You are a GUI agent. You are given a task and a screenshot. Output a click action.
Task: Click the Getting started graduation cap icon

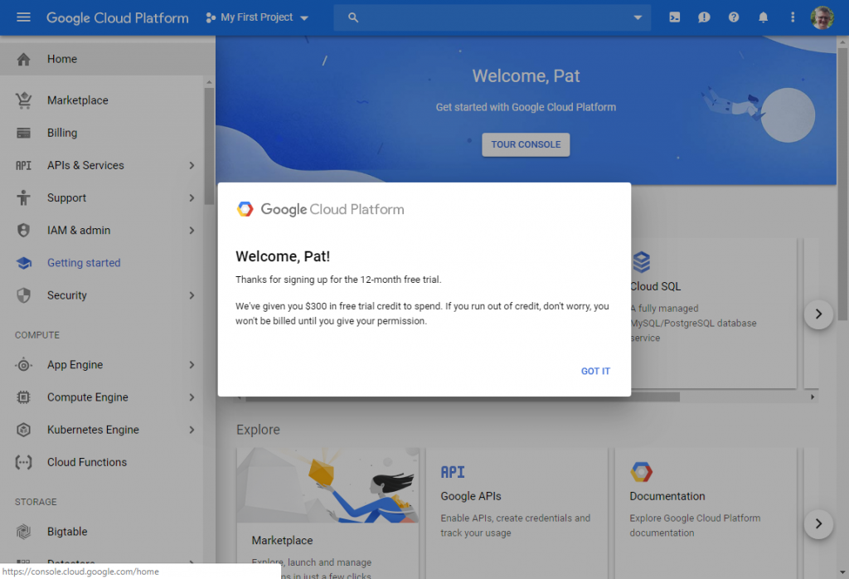point(23,263)
